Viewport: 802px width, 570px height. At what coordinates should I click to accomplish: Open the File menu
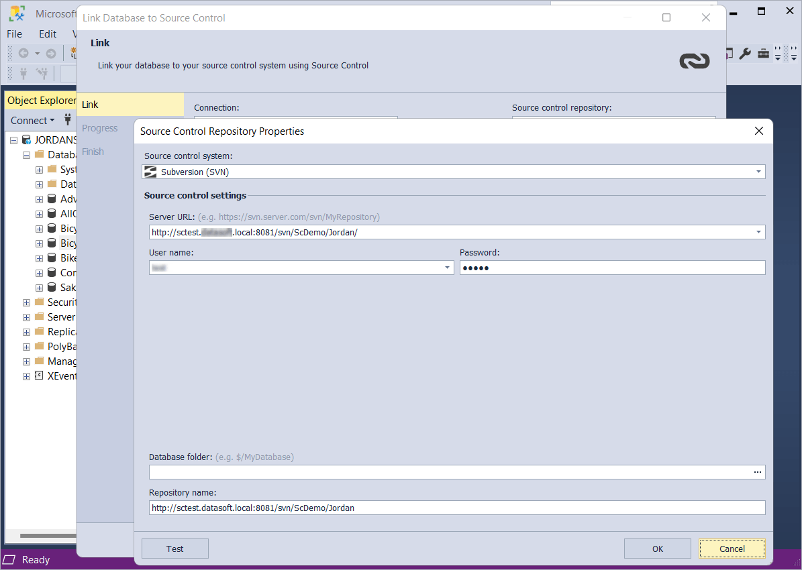(x=13, y=34)
